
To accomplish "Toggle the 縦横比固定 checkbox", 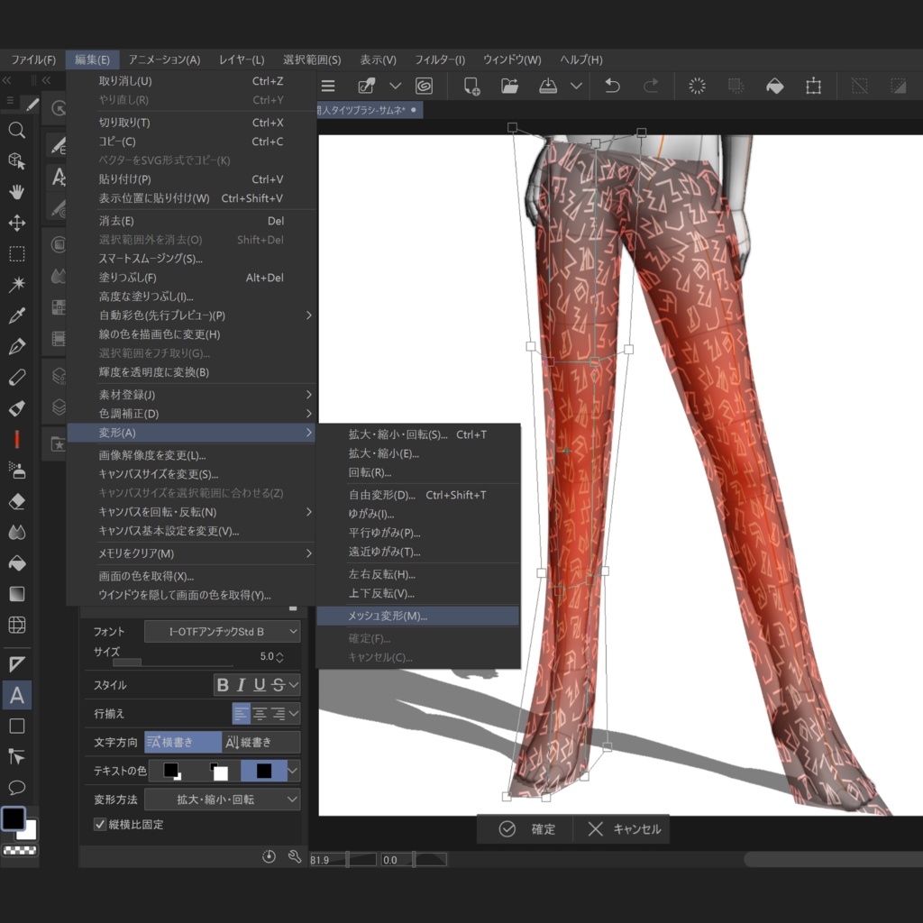I will coord(100,824).
